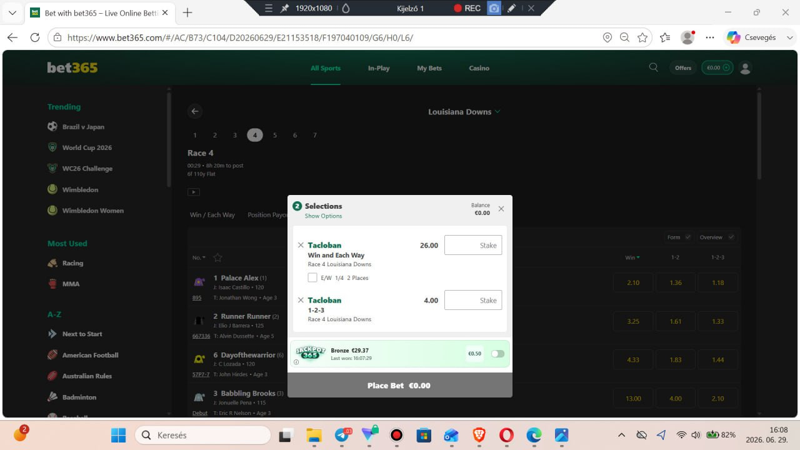Enable the Jackpot 365 Bronze toggle
The height and width of the screenshot is (450, 800).
click(497, 354)
